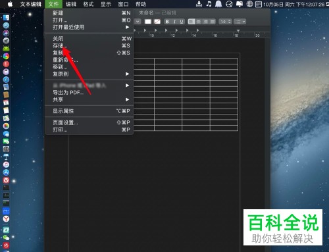Image resolution: width=329 pixels, height=252 pixels.
Task: Open the Notes app in Dock
Action: (x=6, y=110)
